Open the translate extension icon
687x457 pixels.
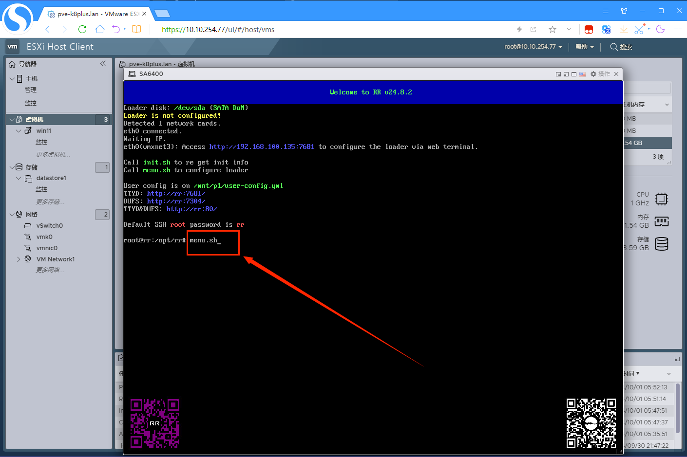tap(606, 29)
